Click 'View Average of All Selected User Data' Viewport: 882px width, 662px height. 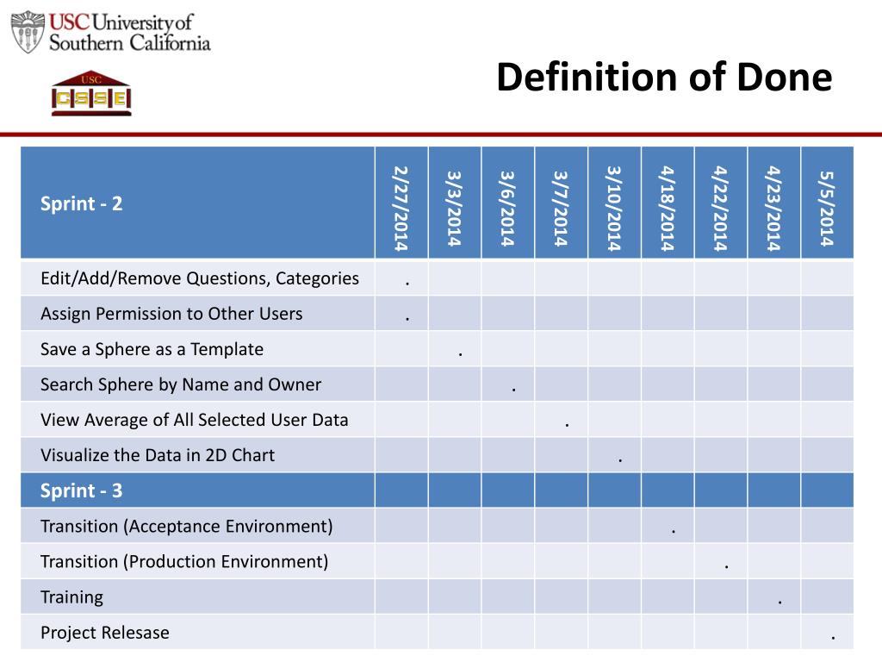[x=195, y=420]
